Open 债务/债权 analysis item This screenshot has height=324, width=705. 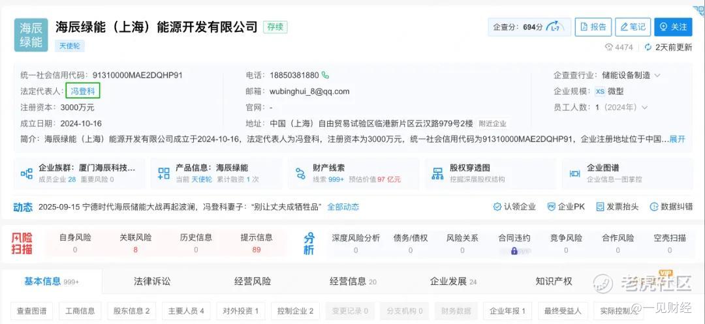point(411,243)
